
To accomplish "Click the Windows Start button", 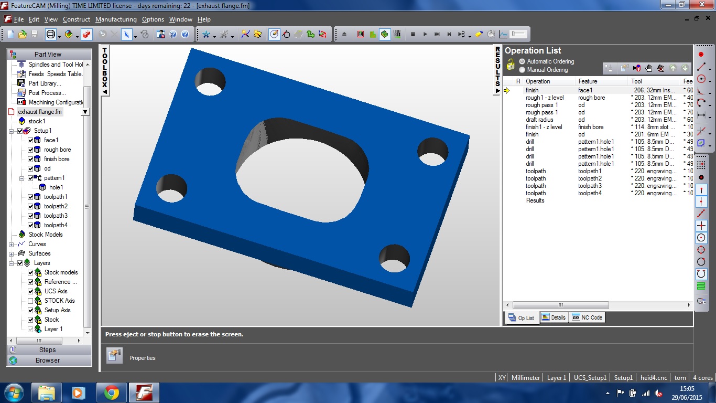I will coord(13,393).
